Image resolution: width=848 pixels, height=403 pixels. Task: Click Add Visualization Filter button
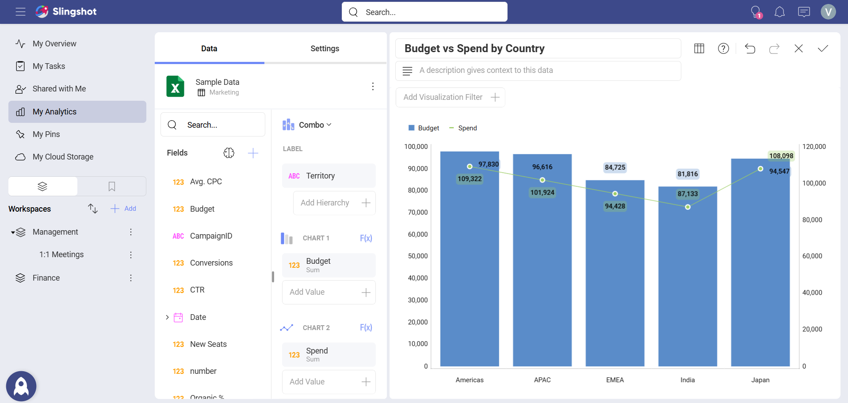point(450,97)
